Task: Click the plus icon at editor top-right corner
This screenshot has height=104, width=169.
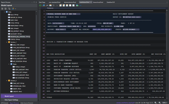Action: coord(167,10)
